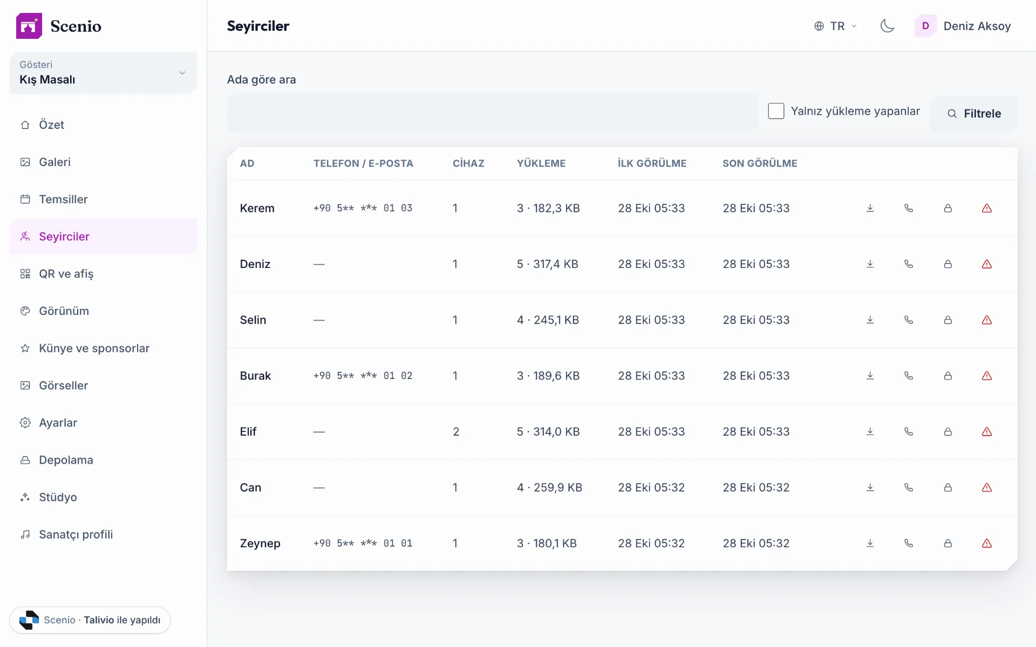Open Künye ve sponsorlar
Screen dimensions: 1036x647
click(x=103, y=348)
